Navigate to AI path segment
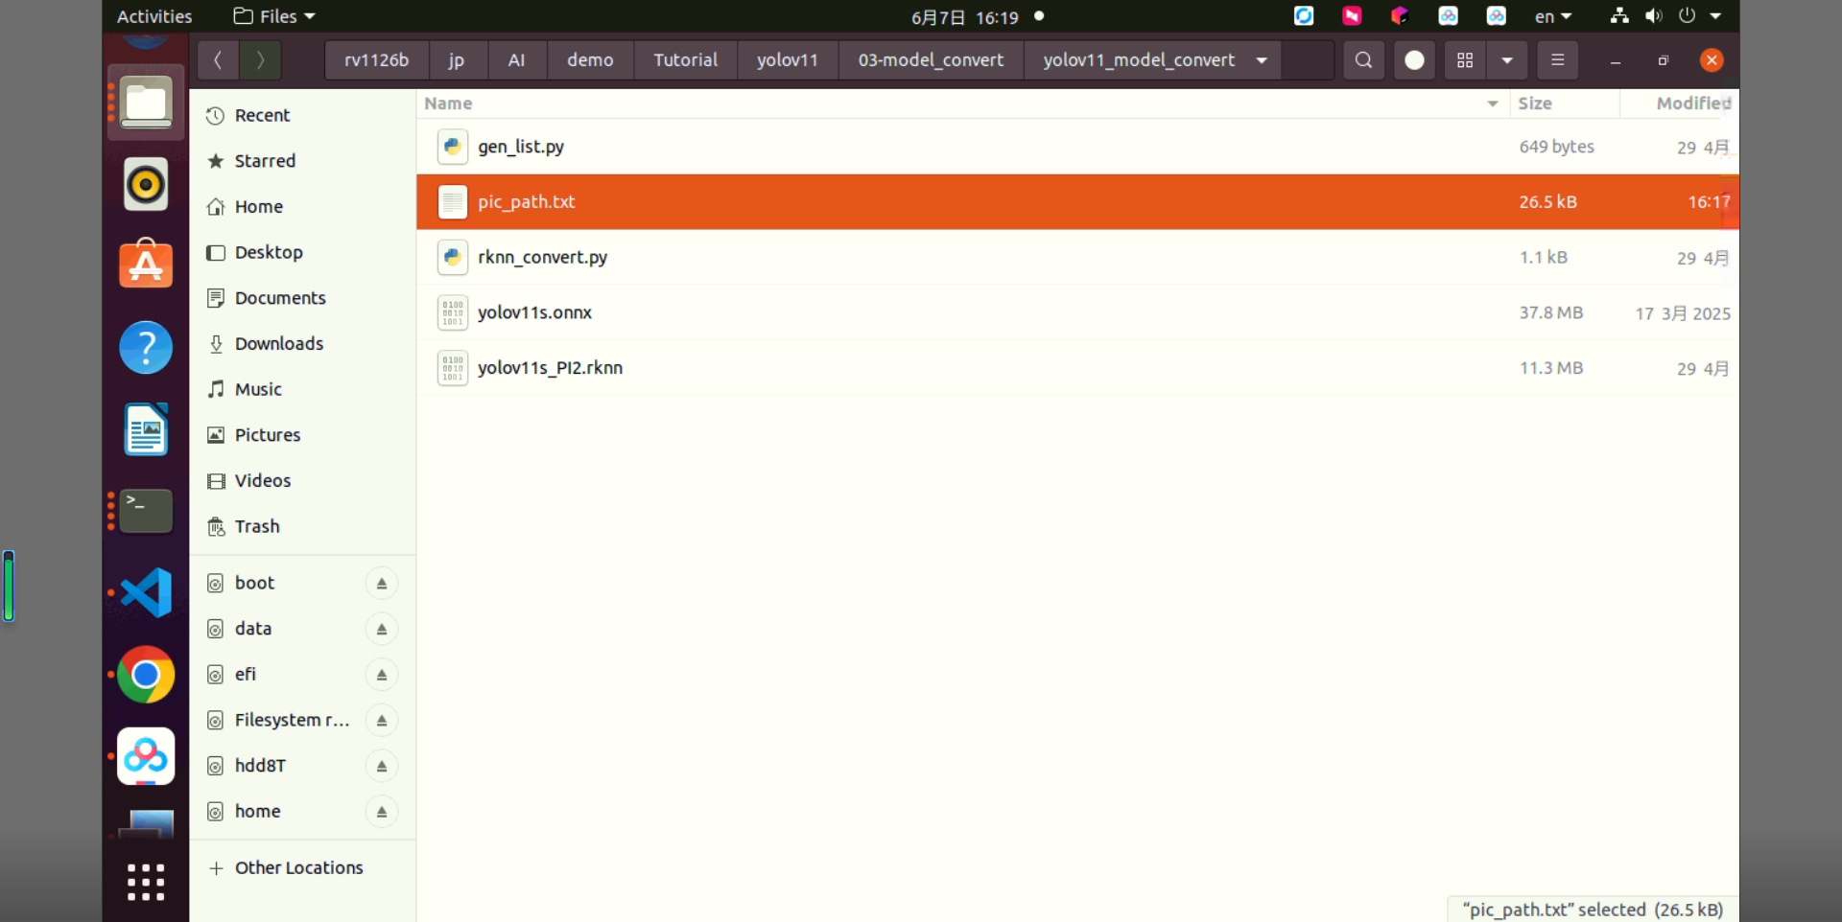Image resolution: width=1842 pixels, height=922 pixels. point(517,60)
